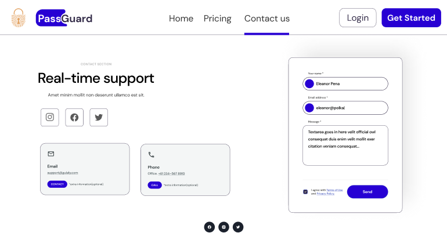The image size is (447, 240).
Task: Click the phone handset icon in Phone card
Action: coord(151,155)
